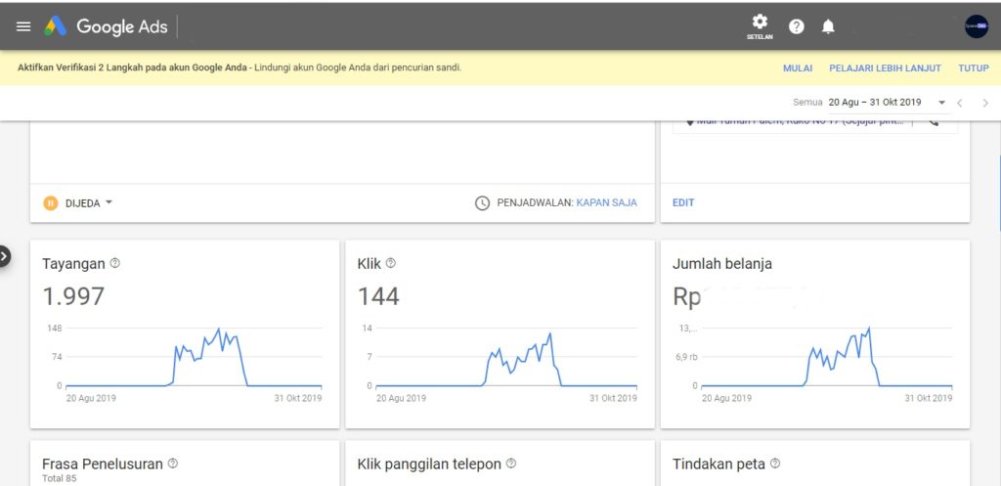Click the PENJADWALAN label
This screenshot has width=1001, height=486.
[x=535, y=202]
